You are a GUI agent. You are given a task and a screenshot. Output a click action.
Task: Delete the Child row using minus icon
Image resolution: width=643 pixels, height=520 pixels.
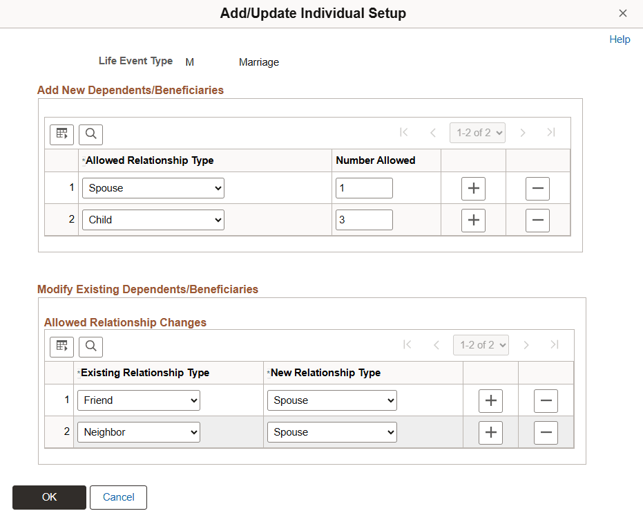(x=537, y=220)
